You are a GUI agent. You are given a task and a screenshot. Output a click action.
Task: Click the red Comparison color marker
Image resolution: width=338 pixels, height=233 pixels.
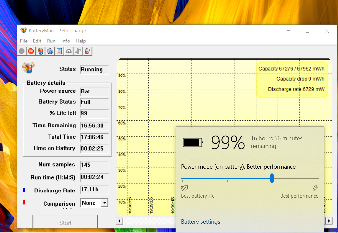click(24, 203)
